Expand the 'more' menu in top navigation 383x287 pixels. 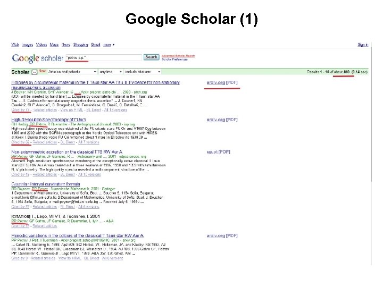click(107, 45)
